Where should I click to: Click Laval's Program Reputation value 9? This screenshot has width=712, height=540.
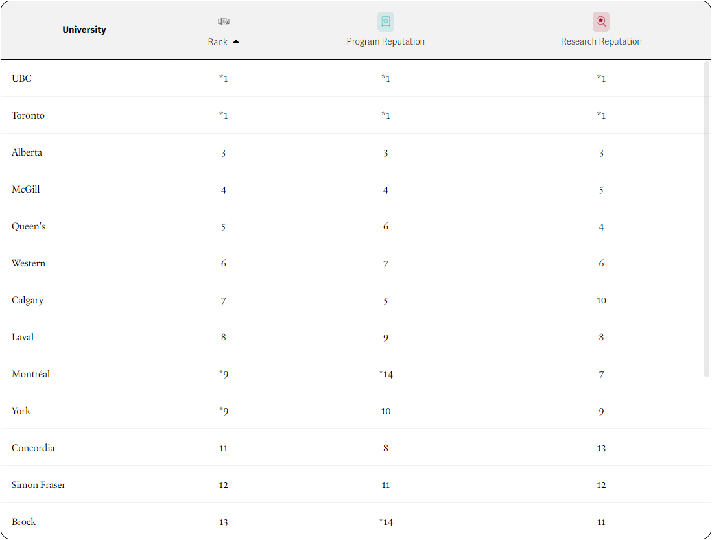386,338
